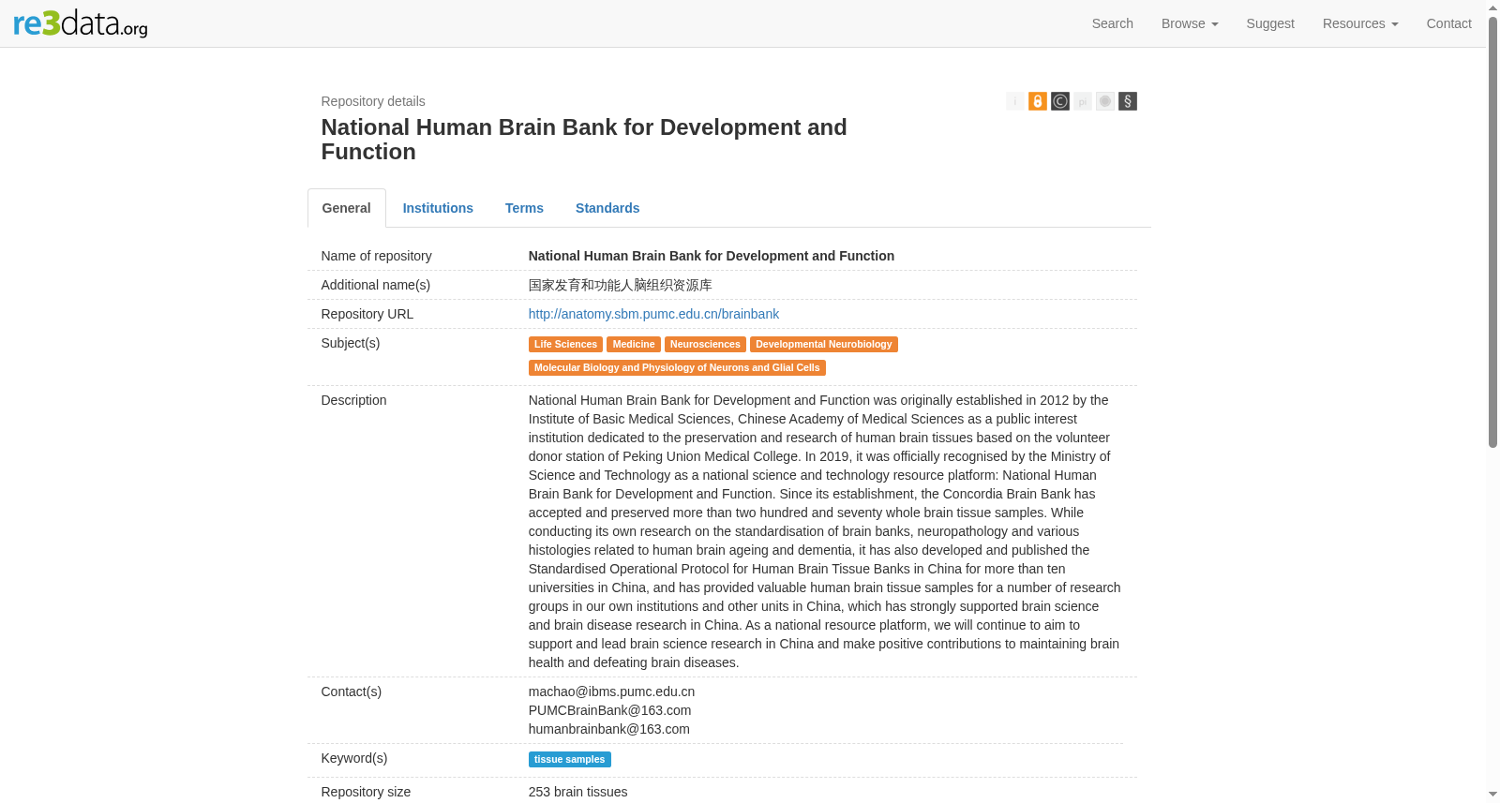Click the Developmental Neurobiology subject tag
This screenshot has width=1500, height=803.
click(x=824, y=344)
